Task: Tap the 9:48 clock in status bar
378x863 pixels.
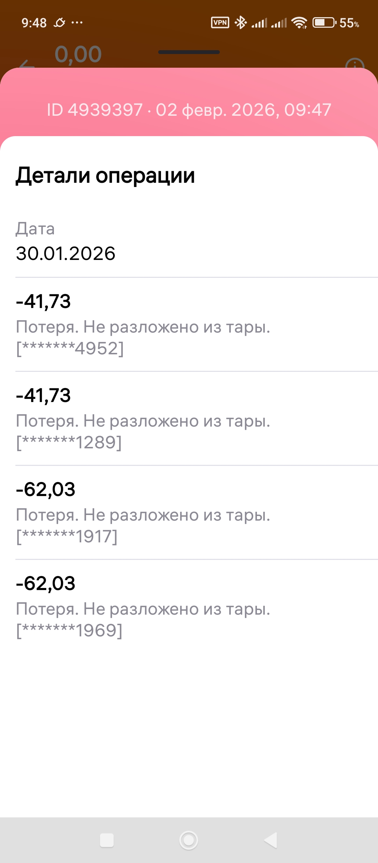Action: pyautogui.click(x=34, y=23)
